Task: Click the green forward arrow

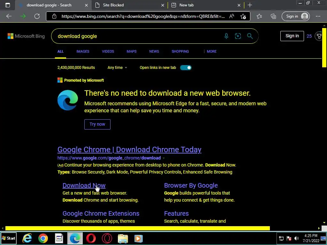Action: click(x=23, y=16)
